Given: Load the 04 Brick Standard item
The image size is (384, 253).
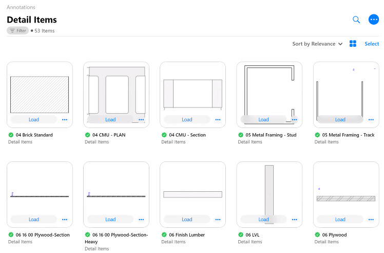Looking at the screenshot, I should point(33,119).
